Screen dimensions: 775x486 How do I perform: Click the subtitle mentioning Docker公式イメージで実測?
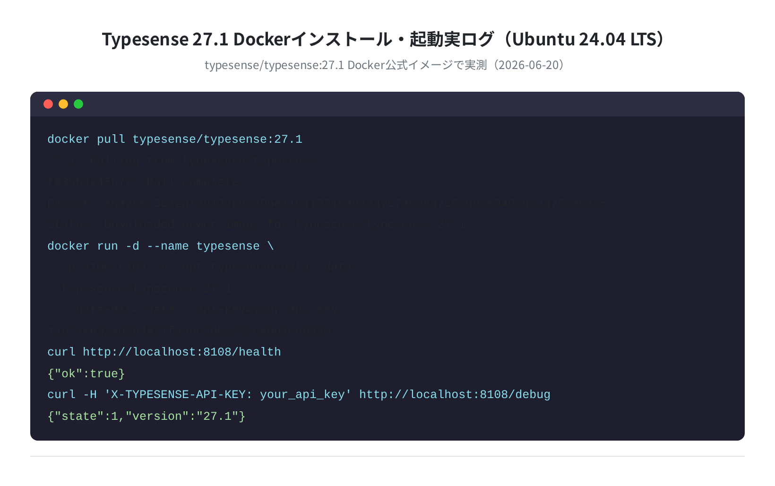click(x=385, y=65)
